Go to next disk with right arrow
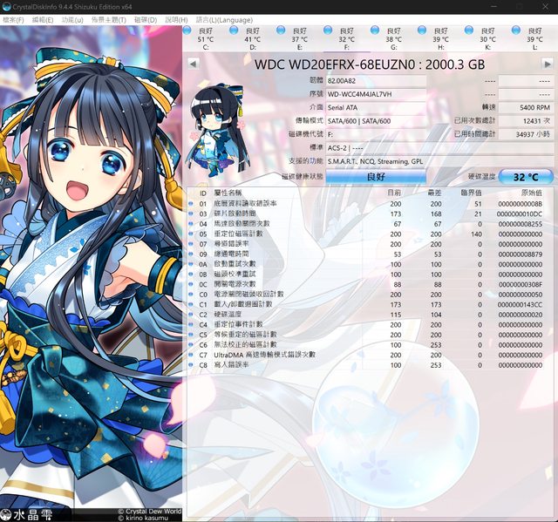This screenshot has height=522, width=558. (548, 64)
